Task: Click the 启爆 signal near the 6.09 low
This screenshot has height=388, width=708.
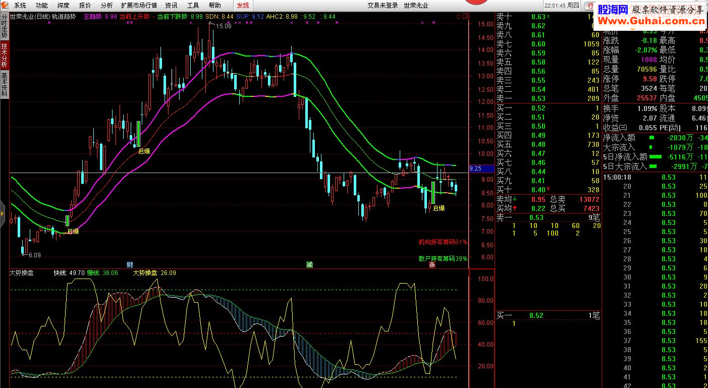Action: coord(74,231)
